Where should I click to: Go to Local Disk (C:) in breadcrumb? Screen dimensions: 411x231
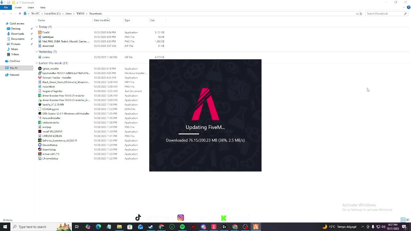pos(52,14)
